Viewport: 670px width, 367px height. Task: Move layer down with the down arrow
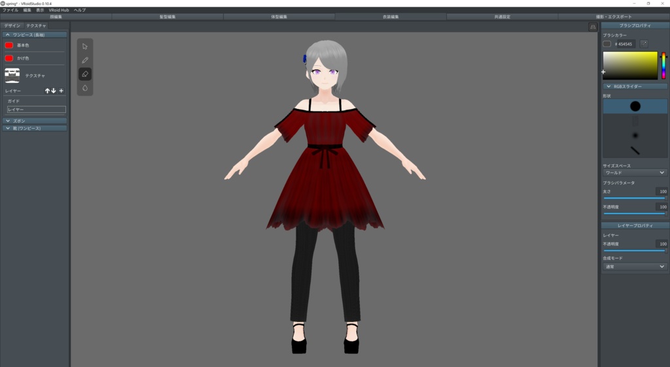pyautogui.click(x=54, y=91)
